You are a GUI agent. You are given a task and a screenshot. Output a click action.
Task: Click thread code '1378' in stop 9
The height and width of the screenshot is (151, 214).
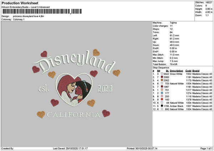coord(189,99)
